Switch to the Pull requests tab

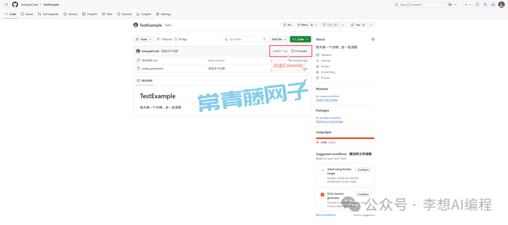click(49, 14)
